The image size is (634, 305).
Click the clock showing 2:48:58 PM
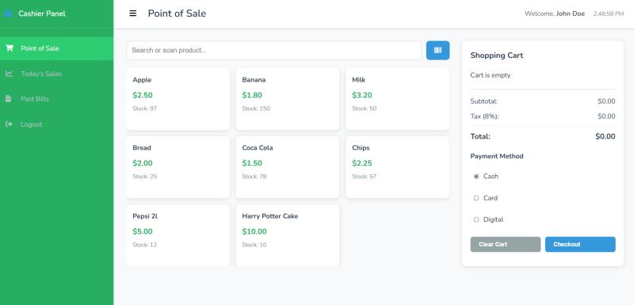(x=609, y=13)
